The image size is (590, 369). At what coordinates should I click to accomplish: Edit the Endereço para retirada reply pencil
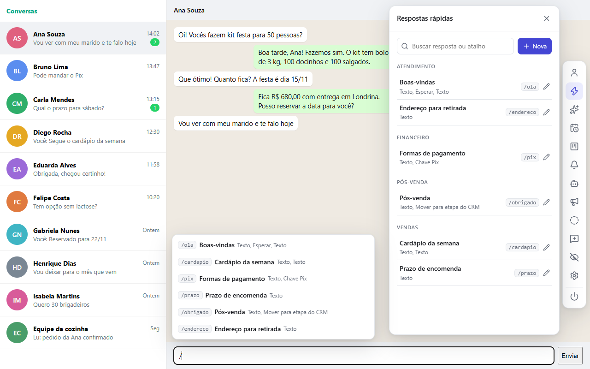547,112
